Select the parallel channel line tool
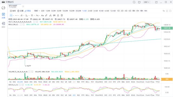The image size is (173, 97). pyautogui.click(x=22, y=16)
